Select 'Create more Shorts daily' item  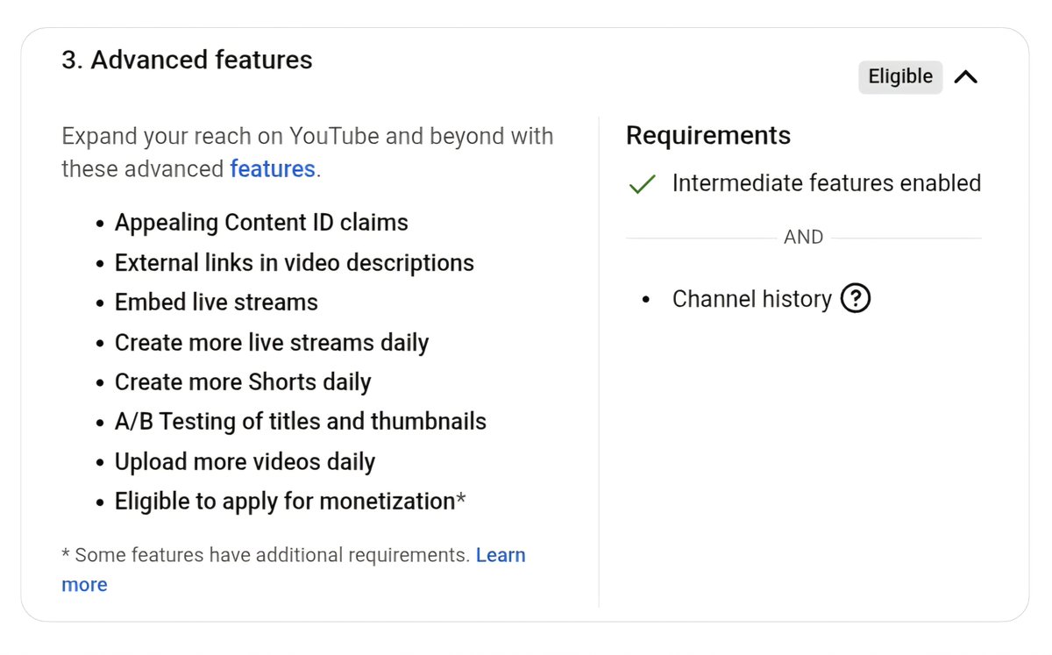coord(243,382)
